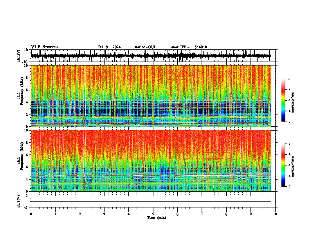This screenshot has width=310, height=240.
Task: Click time axis tick label '7'
Action: tap(202, 214)
